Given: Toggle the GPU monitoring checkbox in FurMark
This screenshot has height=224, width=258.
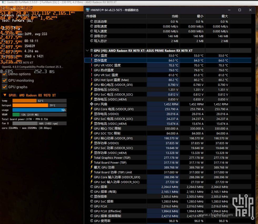Looking at the screenshot, I should (5, 80).
